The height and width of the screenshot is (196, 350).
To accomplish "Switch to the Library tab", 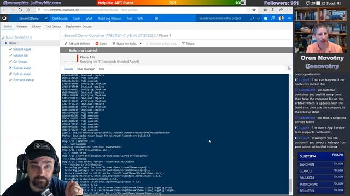I will click(37, 27).
